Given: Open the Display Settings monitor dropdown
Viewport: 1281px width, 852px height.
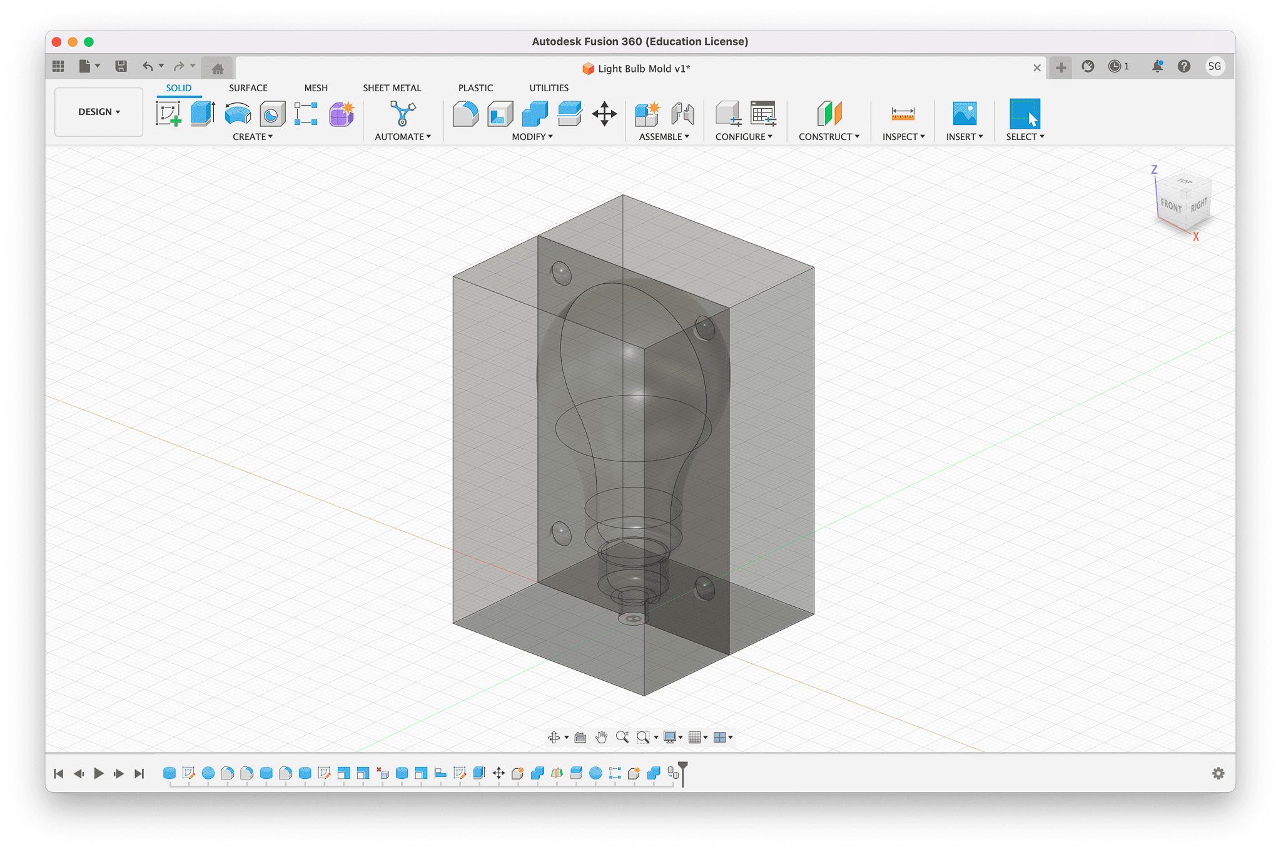Looking at the screenshot, I should coord(673,738).
